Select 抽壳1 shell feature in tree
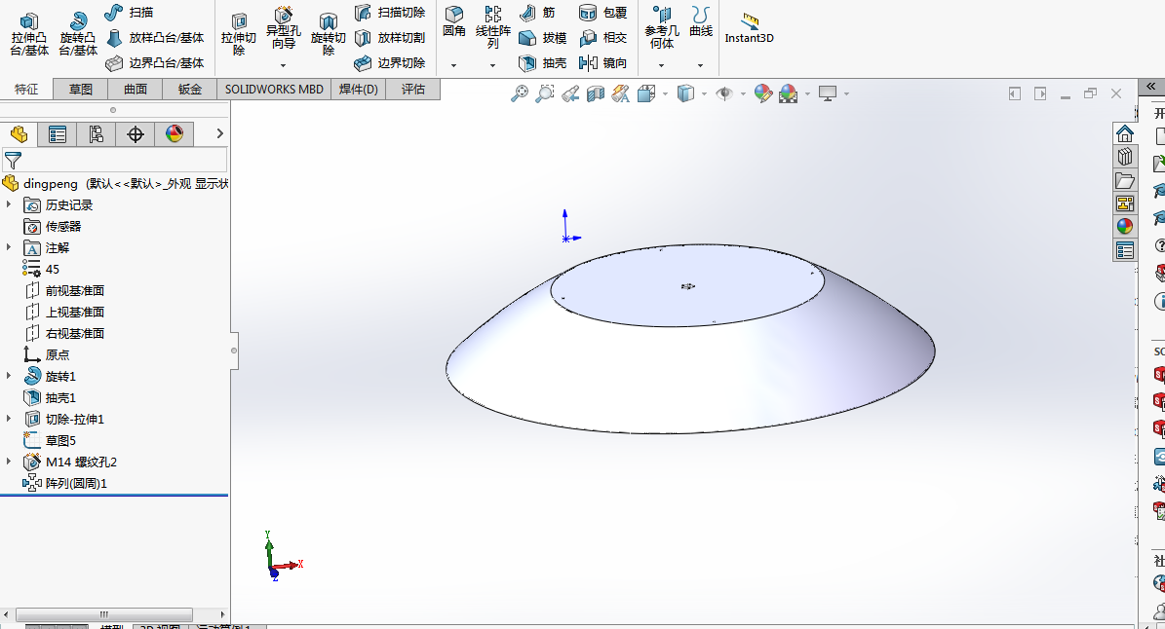This screenshot has width=1165, height=629. tap(50, 397)
